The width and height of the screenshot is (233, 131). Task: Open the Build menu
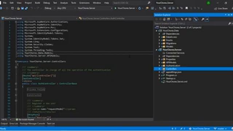coord(37,3)
